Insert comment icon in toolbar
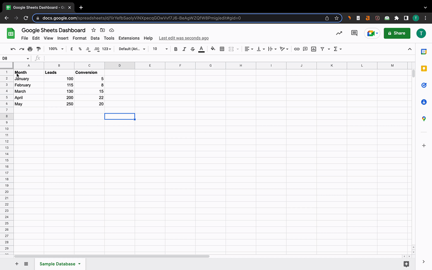The image size is (432, 270). tap(305, 49)
